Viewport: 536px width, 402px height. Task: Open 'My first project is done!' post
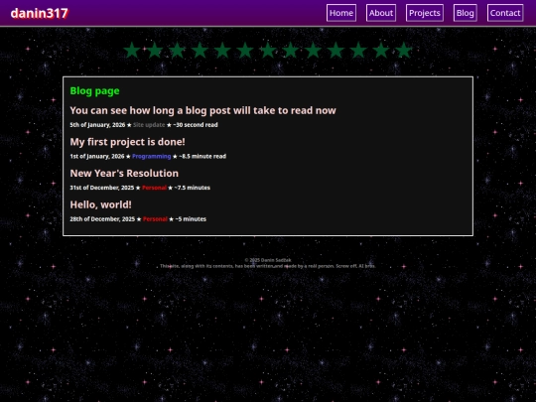127,142
